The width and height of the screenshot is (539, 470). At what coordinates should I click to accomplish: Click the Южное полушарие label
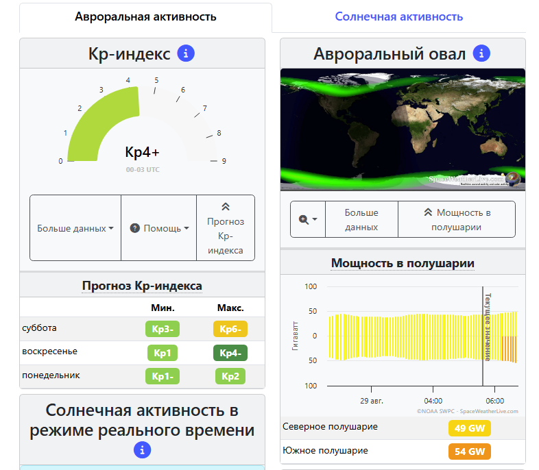[325, 450]
